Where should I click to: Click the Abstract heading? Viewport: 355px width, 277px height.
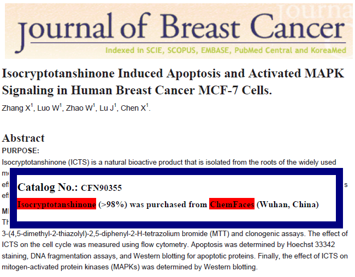[x=23, y=138]
